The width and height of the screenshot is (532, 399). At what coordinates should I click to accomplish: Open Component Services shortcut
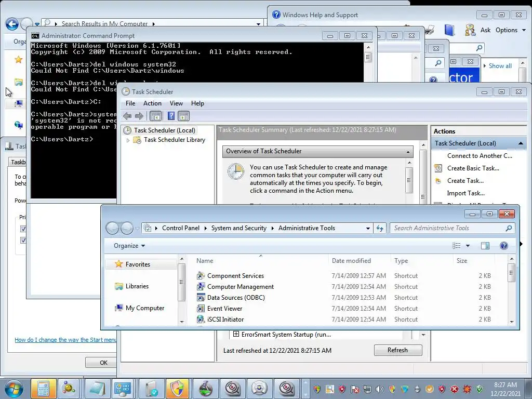click(235, 276)
